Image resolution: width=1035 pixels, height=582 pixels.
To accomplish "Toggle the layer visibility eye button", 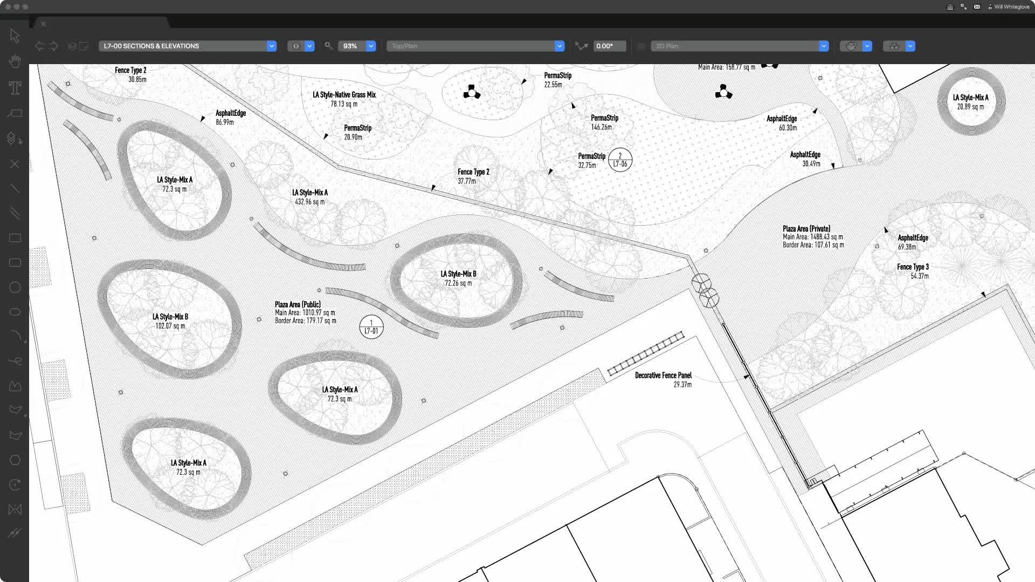I will pos(295,46).
